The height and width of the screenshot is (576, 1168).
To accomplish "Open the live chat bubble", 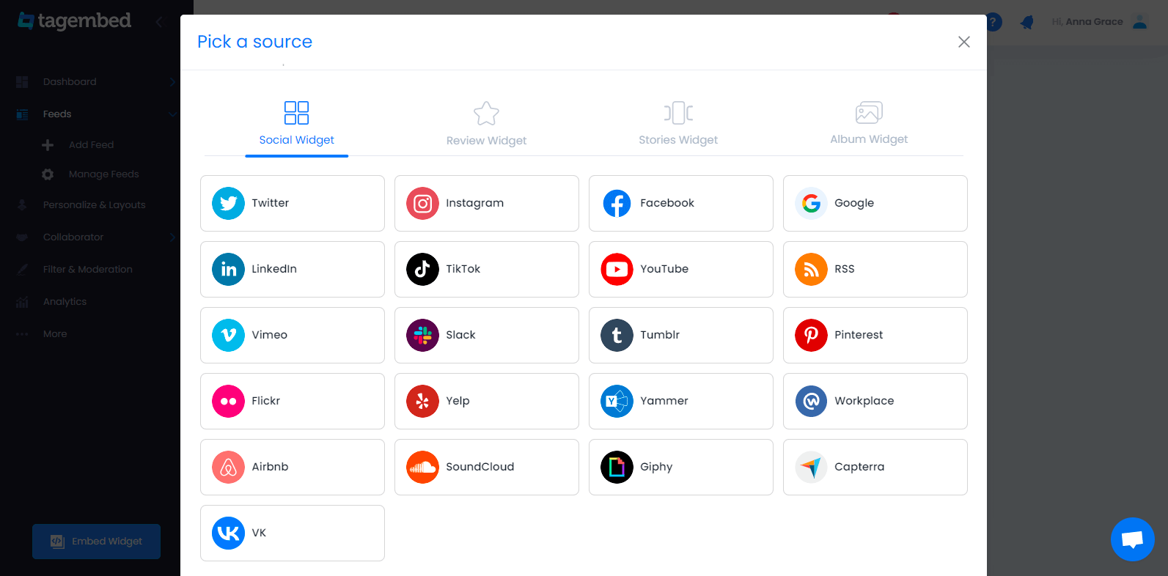I will [1132, 539].
